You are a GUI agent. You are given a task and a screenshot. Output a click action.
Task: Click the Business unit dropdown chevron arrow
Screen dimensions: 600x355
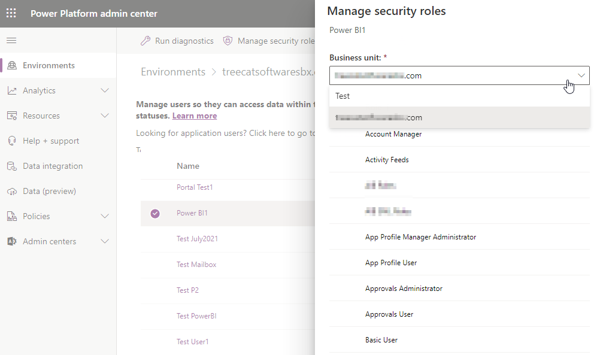click(x=581, y=75)
